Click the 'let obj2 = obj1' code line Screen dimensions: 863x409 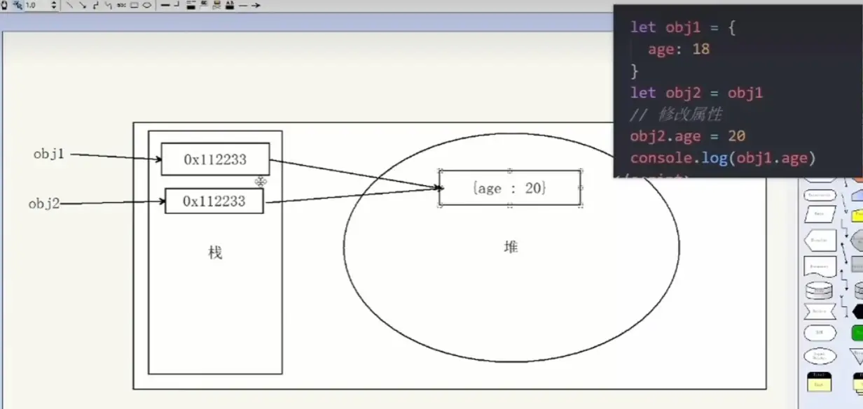tap(696, 93)
